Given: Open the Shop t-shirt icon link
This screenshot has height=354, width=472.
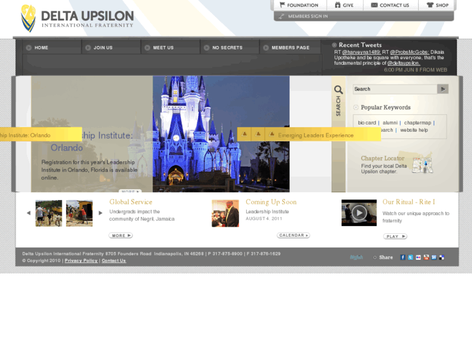Looking at the screenshot, I should click(438, 5).
